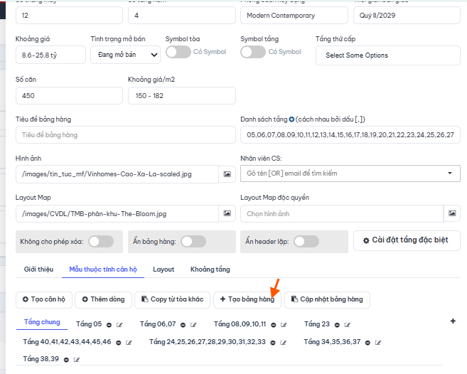Remove Tầng 06,07 using minus icon

183,325
